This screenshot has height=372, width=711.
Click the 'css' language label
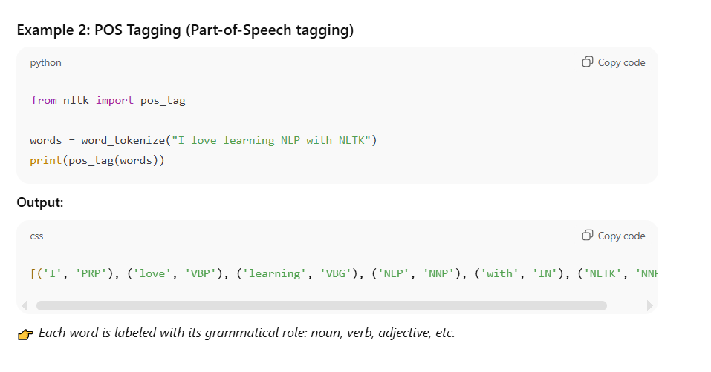36,236
